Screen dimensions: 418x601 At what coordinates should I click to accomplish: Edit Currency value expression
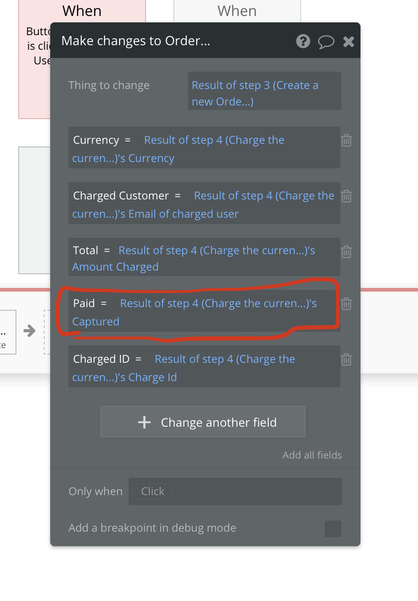click(x=178, y=149)
